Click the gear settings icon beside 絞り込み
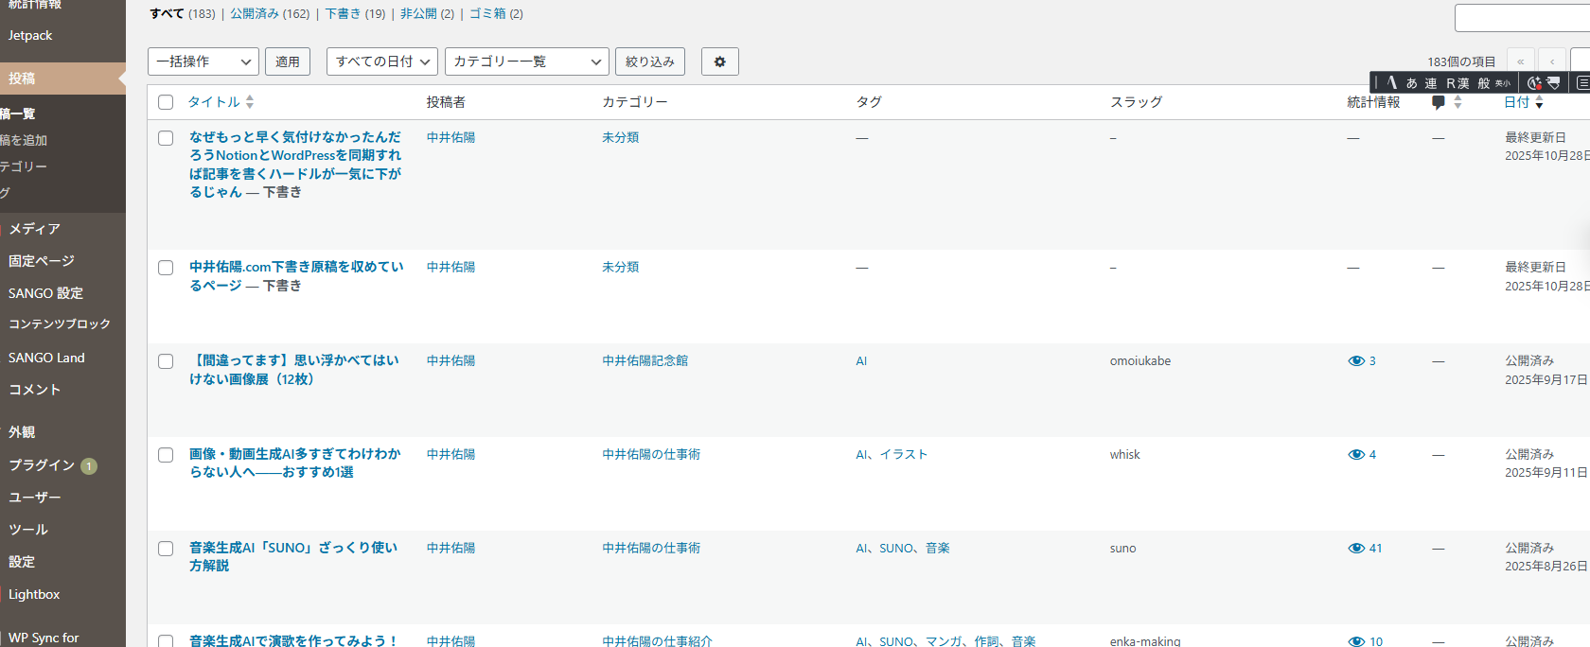This screenshot has width=1590, height=647. pyautogui.click(x=719, y=61)
